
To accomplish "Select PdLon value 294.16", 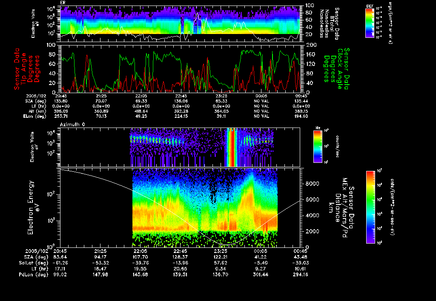I will (300, 275).
